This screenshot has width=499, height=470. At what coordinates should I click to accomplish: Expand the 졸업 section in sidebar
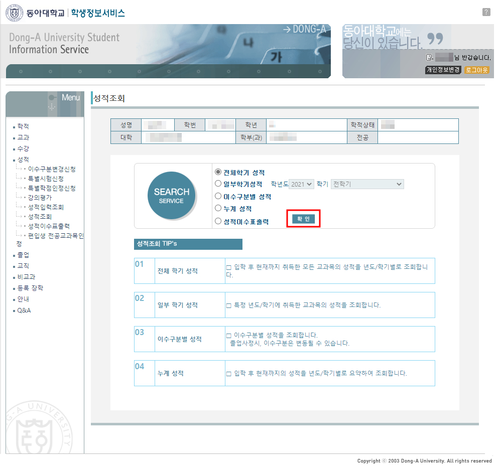[23, 255]
